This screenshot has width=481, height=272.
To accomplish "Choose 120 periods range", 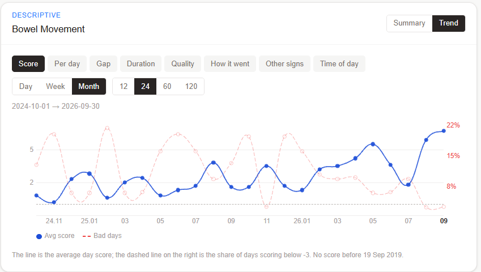I will (x=191, y=87).
